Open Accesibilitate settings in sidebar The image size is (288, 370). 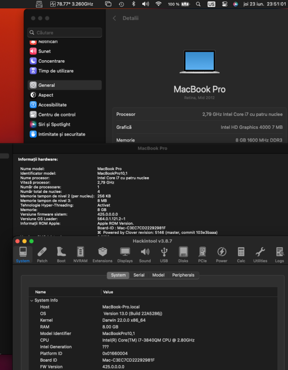pyautogui.click(x=64, y=105)
